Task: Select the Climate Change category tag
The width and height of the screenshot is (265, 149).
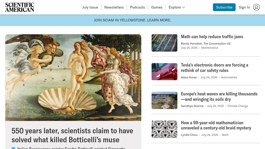Action: [x=238, y=106]
